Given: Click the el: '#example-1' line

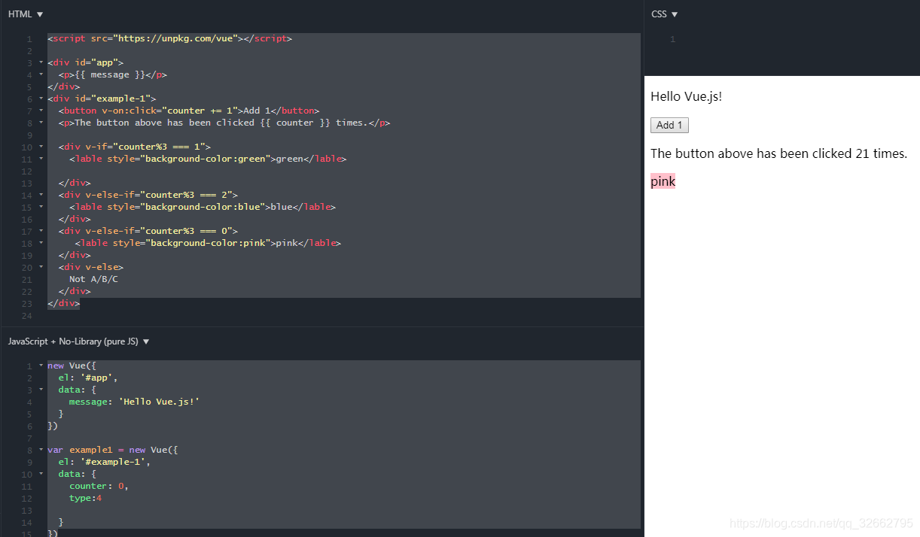Looking at the screenshot, I should [x=104, y=462].
